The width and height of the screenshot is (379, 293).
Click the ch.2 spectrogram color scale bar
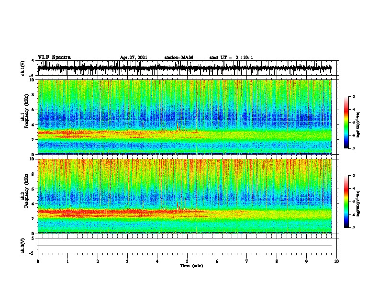[x=346, y=202]
